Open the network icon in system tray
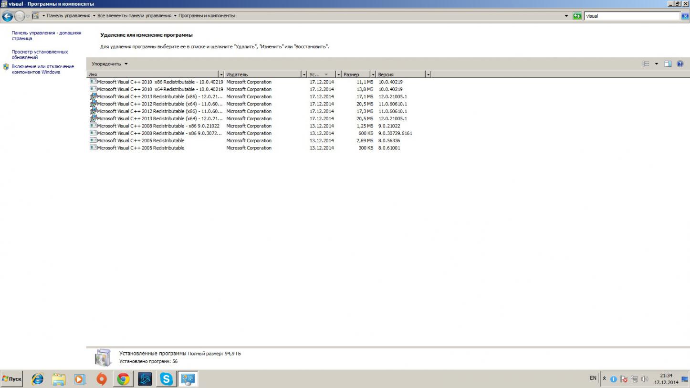Viewport: 690px width, 388px height. coord(634,379)
